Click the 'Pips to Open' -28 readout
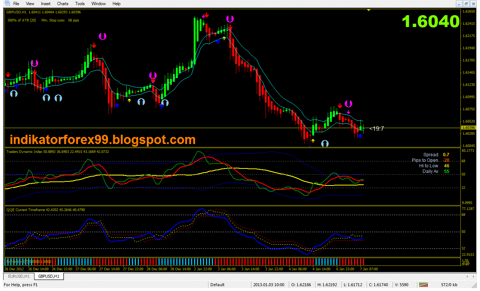 pos(430,160)
